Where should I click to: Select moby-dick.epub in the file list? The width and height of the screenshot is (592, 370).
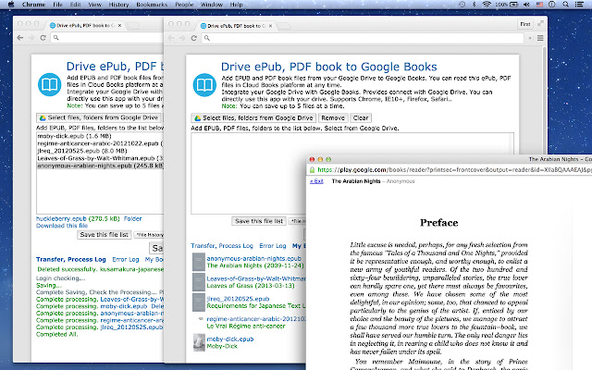(x=62, y=137)
